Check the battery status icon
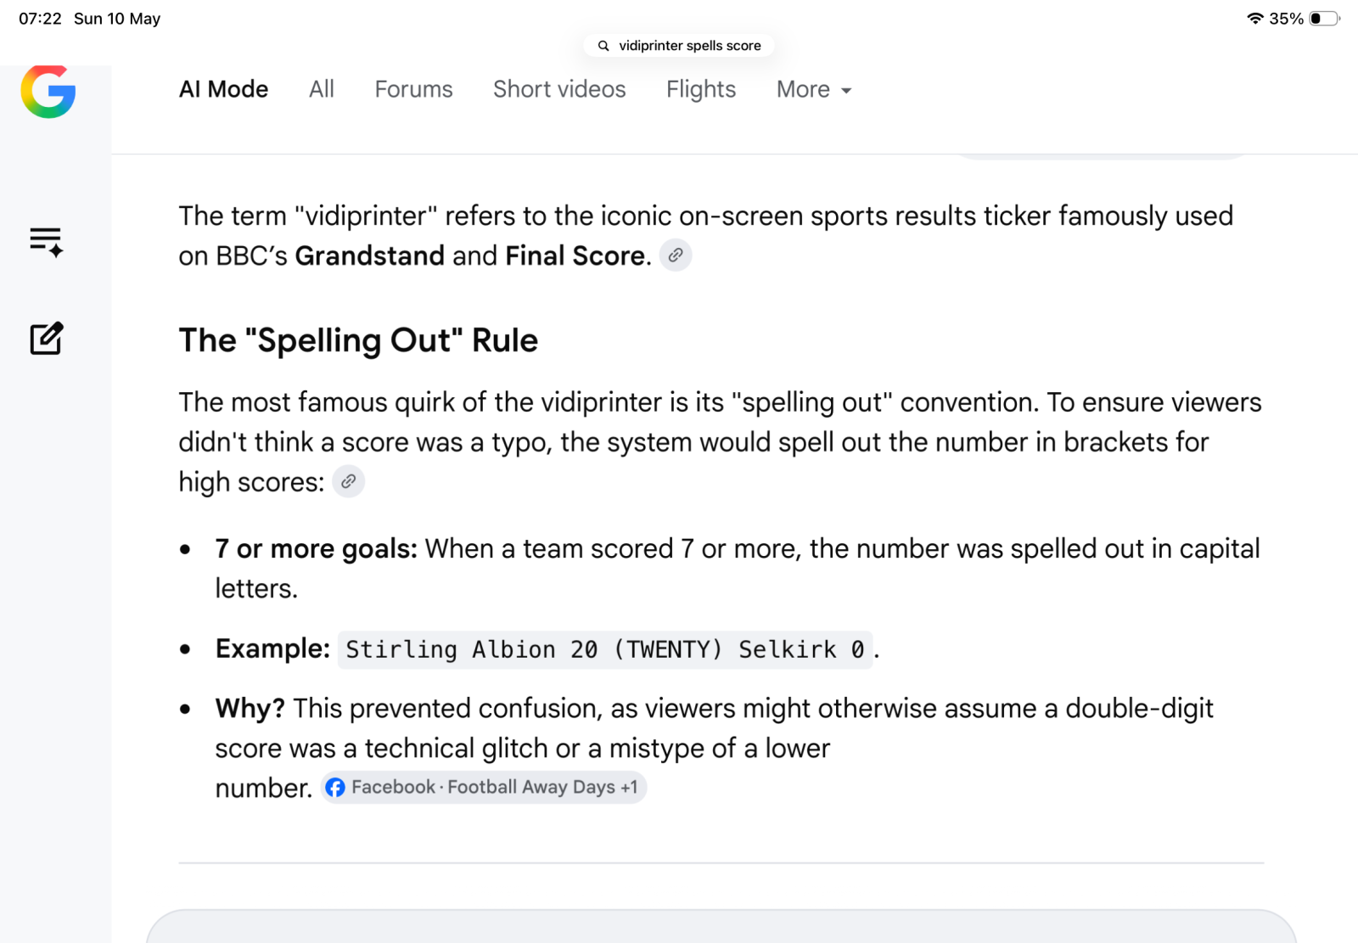 point(1324,19)
